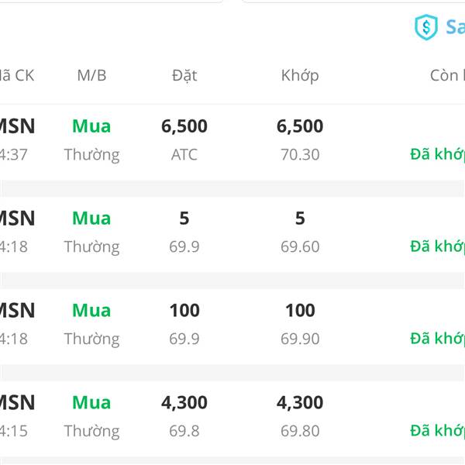Click matched price 69.60
Viewport: 465px width, 465px height.
point(300,246)
